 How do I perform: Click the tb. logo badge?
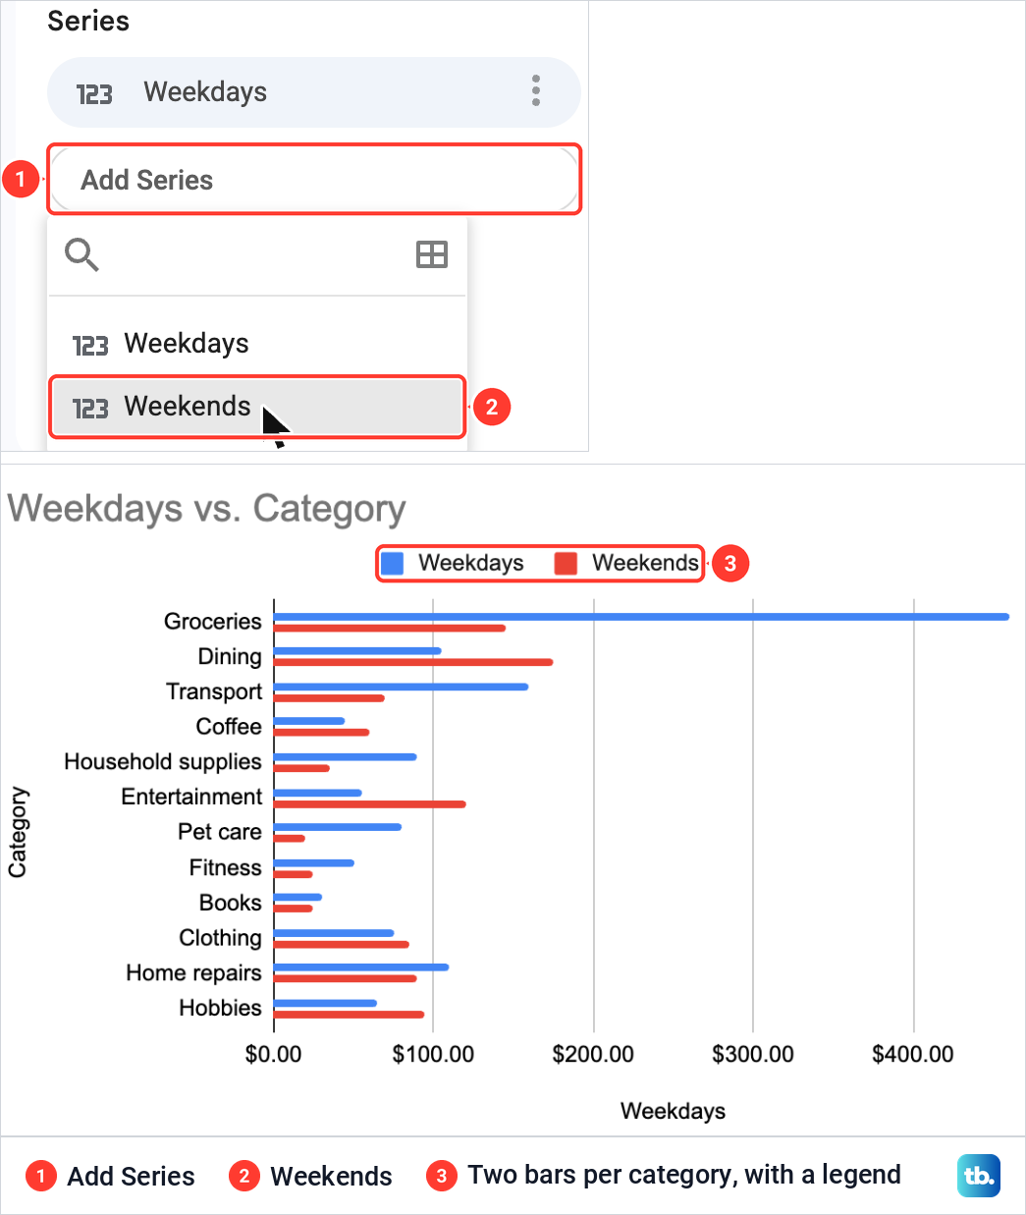pyautogui.click(x=979, y=1176)
